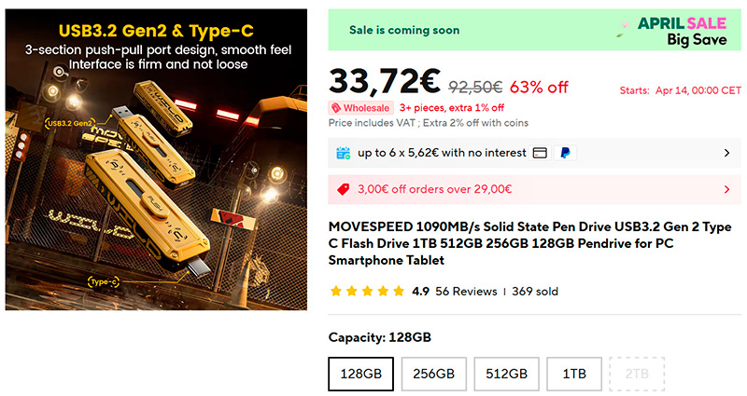Click the credit card payment icon
This screenshot has width=747, height=396.
[x=541, y=153]
